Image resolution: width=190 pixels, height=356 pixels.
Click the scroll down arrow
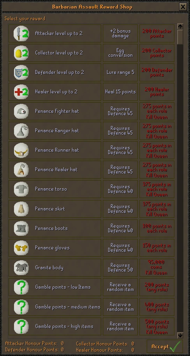[x=180, y=335]
